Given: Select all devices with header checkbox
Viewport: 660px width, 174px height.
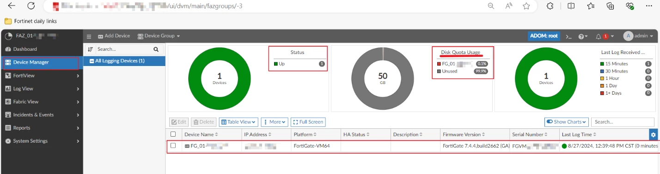Looking at the screenshot, I should click(173, 134).
